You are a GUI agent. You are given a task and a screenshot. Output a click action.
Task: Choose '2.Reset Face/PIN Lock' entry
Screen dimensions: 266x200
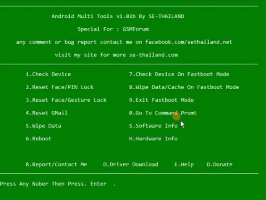(x=59, y=87)
